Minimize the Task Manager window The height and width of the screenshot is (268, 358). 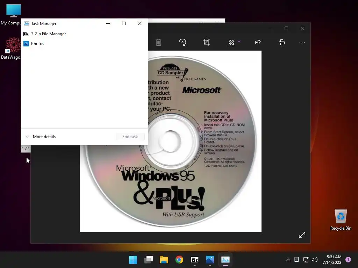[x=108, y=23]
